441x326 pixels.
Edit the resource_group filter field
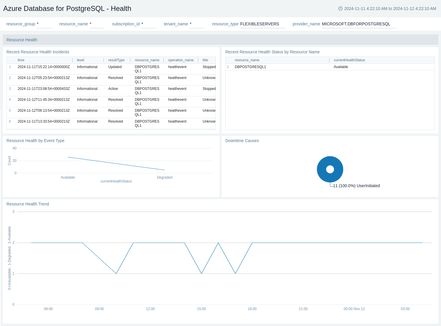click(x=44, y=24)
